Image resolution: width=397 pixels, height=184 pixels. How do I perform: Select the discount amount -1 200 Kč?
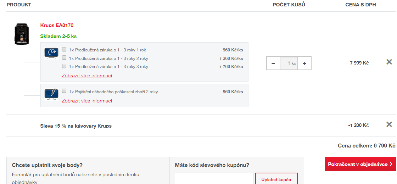tap(358, 125)
